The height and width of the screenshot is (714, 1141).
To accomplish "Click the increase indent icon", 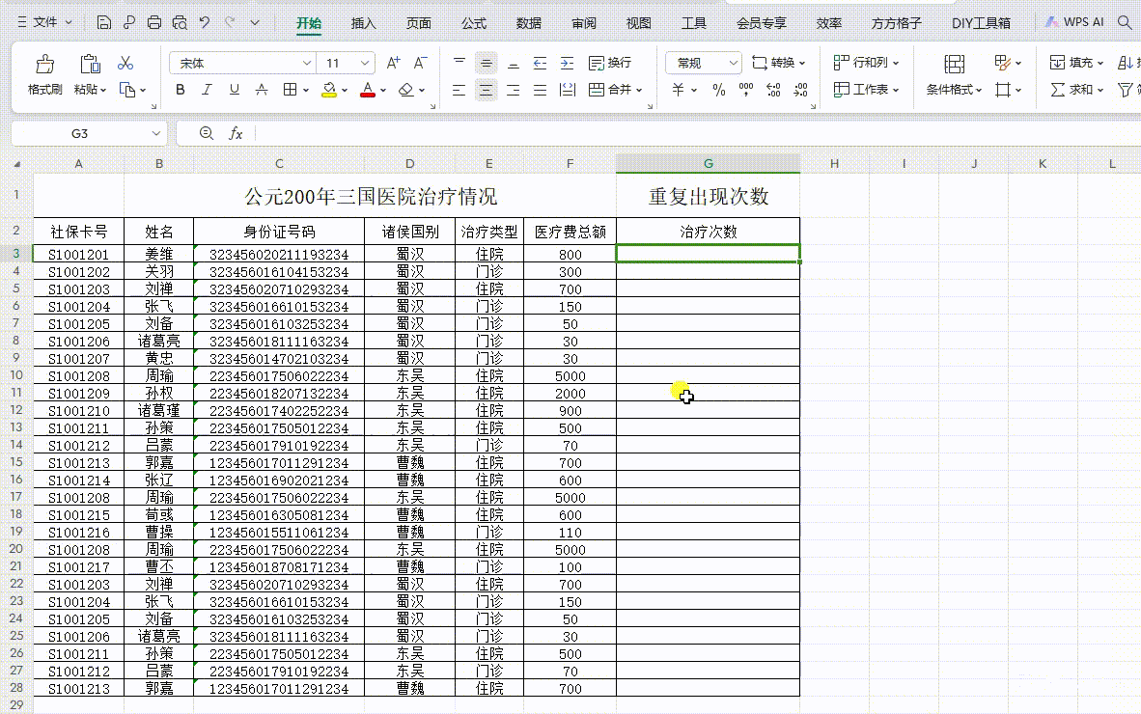I will point(567,64).
